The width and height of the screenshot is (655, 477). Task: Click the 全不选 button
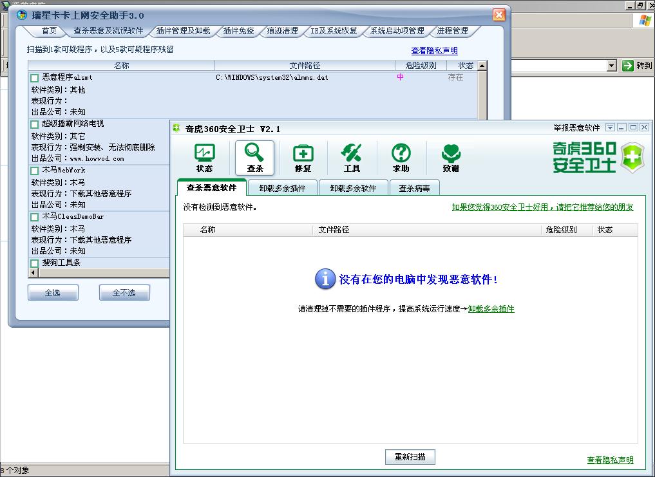point(124,292)
